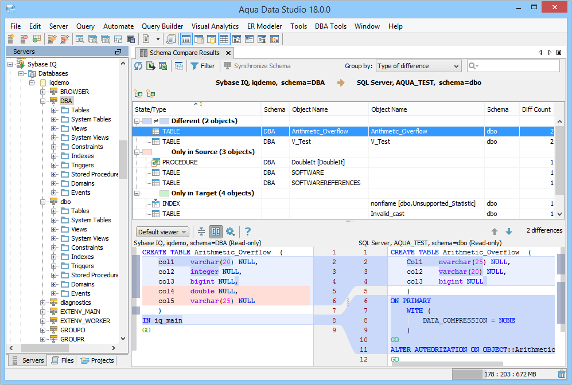Click the Synchronize Schema button
Screen dimensions: 572x385
257,66
